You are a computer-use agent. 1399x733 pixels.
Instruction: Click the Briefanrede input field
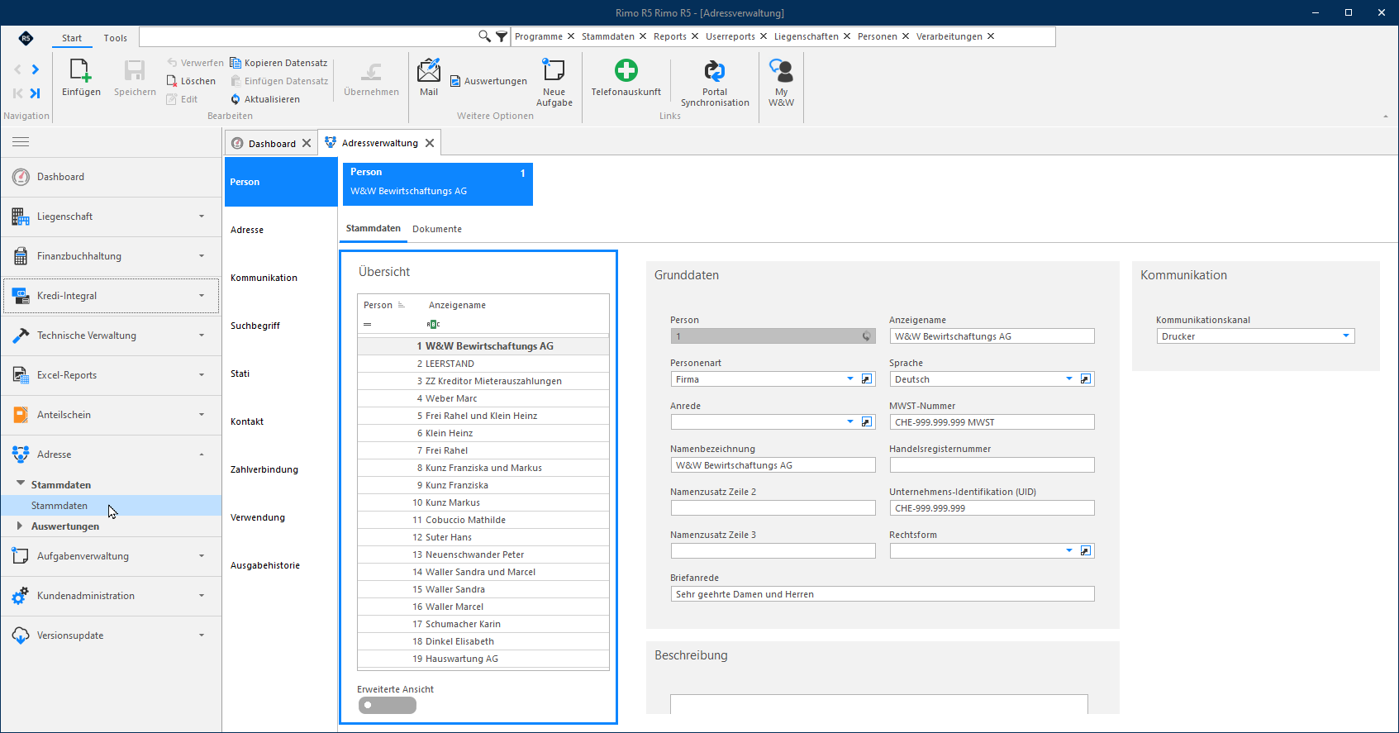point(883,594)
